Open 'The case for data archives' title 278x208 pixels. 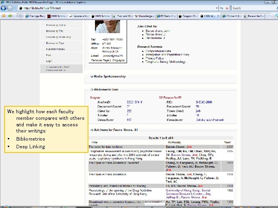coord(106,147)
